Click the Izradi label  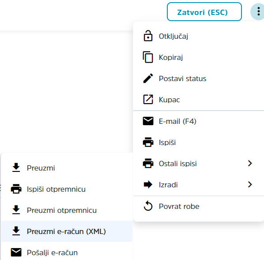click(168, 185)
